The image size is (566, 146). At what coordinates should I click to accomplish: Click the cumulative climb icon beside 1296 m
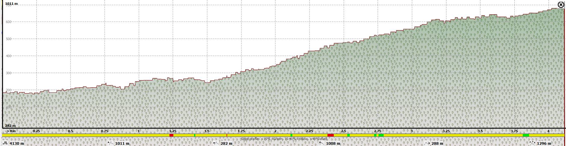pos(532,143)
